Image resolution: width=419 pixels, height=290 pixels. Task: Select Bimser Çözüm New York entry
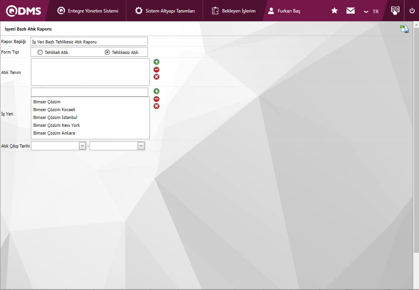57,125
